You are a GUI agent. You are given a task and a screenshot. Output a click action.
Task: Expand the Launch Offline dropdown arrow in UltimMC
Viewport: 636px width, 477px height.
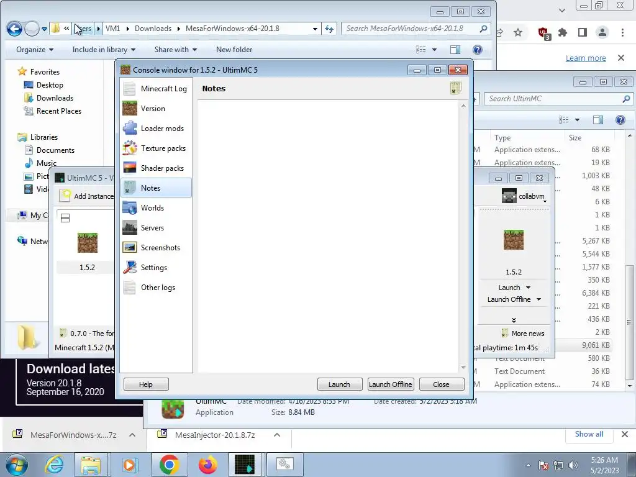[x=538, y=299]
